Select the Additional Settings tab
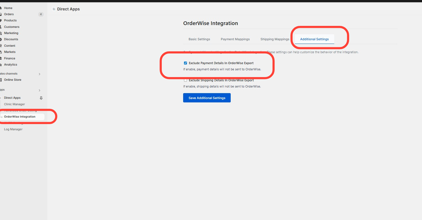Viewport: 422px width, 220px height. pyautogui.click(x=314, y=39)
